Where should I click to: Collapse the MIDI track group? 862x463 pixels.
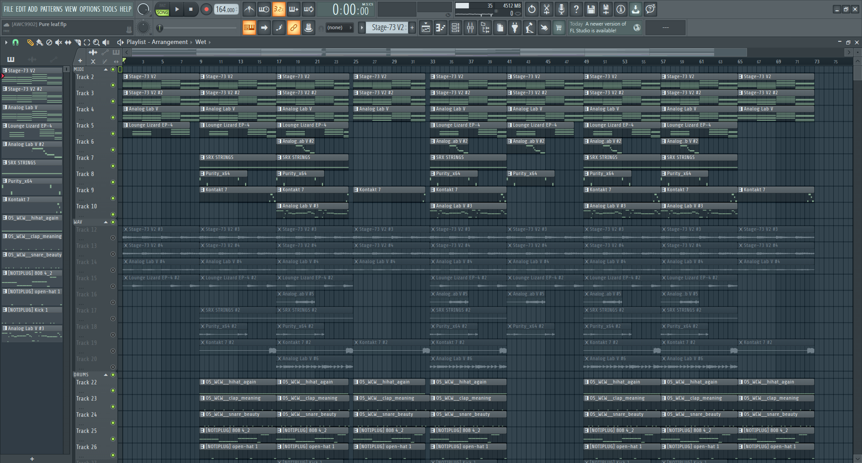106,70
